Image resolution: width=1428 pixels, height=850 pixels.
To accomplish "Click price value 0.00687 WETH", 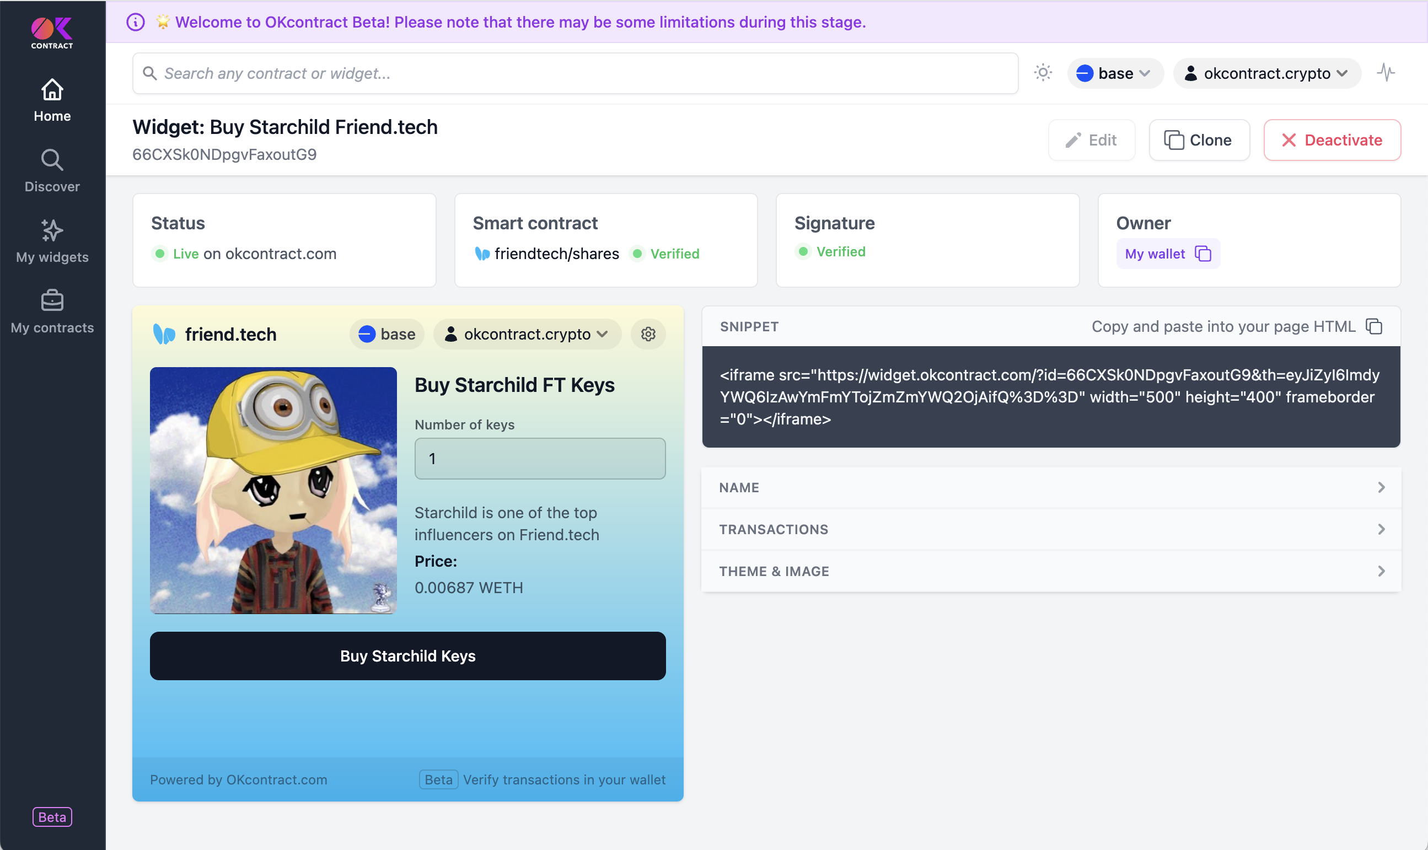I will pos(469,588).
